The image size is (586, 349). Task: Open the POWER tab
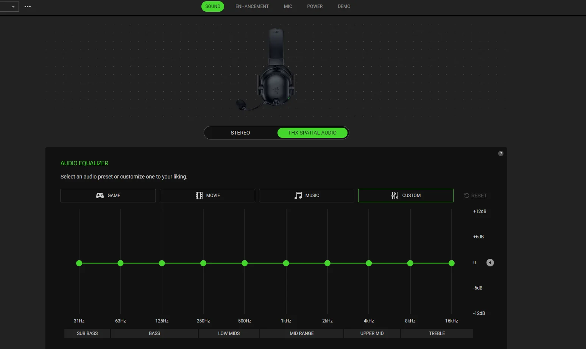[315, 6]
